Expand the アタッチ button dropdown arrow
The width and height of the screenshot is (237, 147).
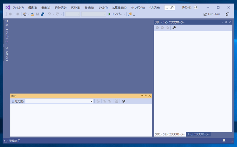coord(124,14)
